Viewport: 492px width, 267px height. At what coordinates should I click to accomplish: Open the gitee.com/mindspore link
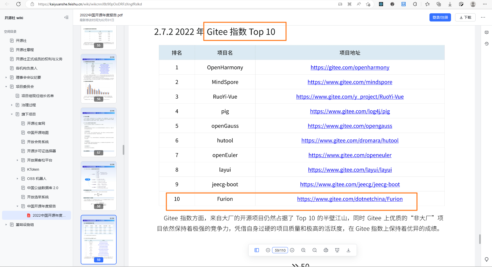pyautogui.click(x=350, y=82)
